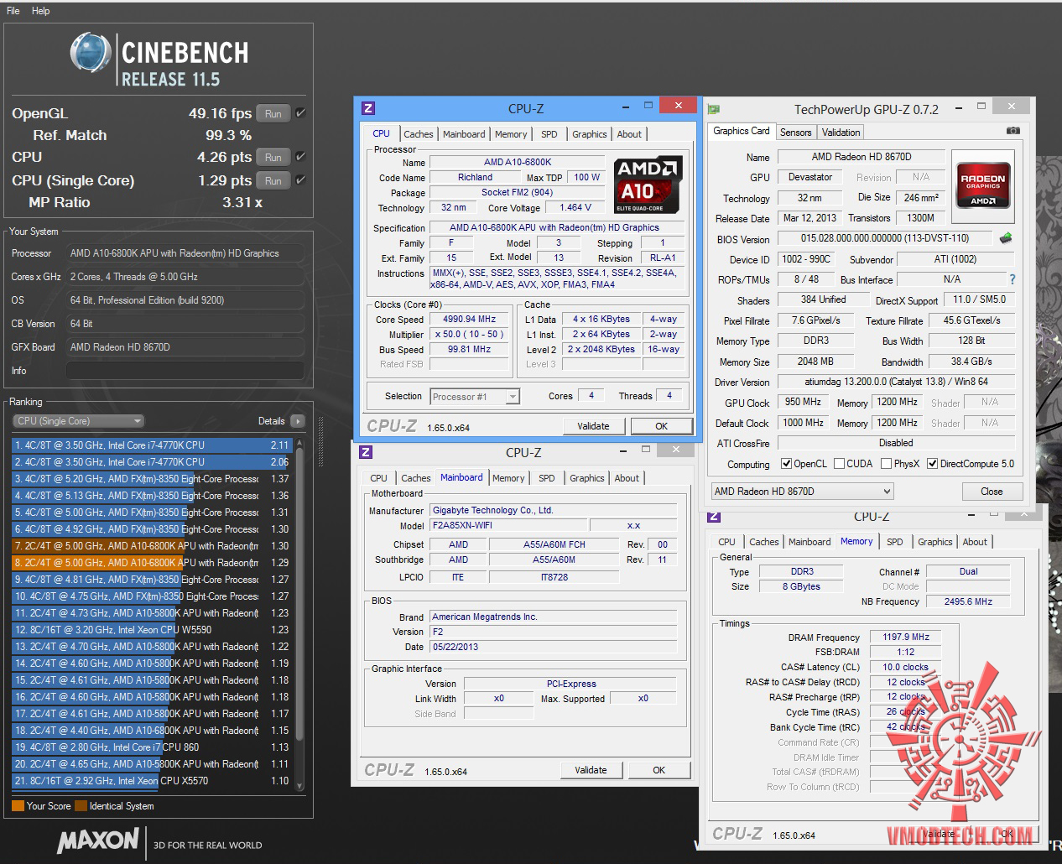Click the Processor field in Your System

click(x=185, y=253)
